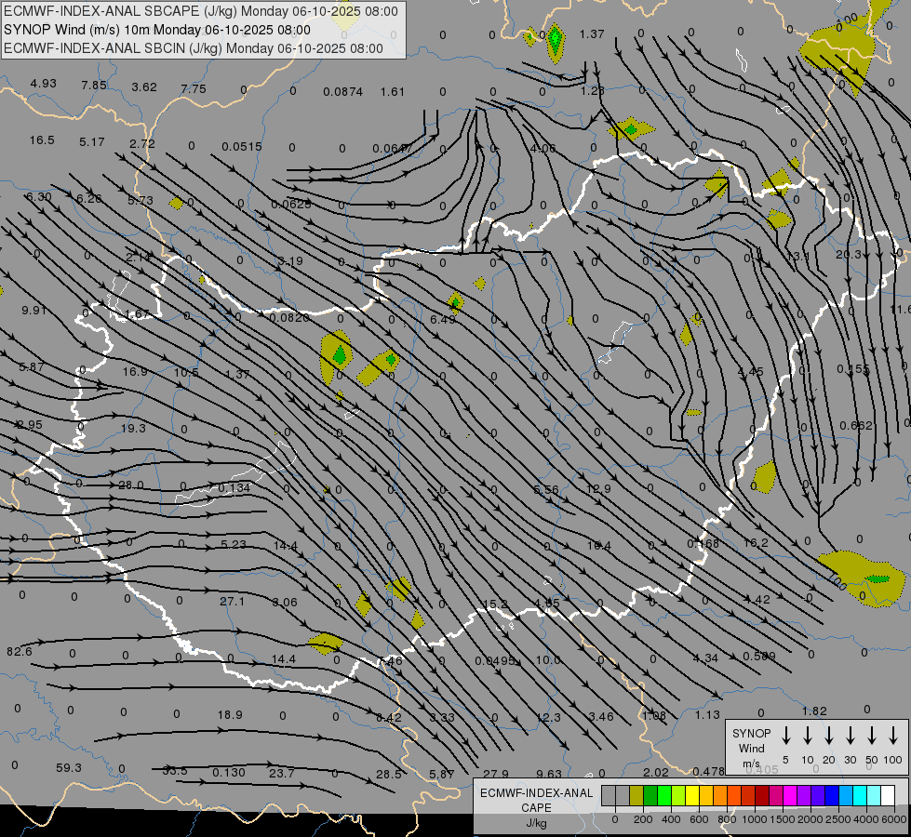The image size is (911, 837).
Task: Click the 30 m/s wind arrow in legend
Action: [x=850, y=736]
